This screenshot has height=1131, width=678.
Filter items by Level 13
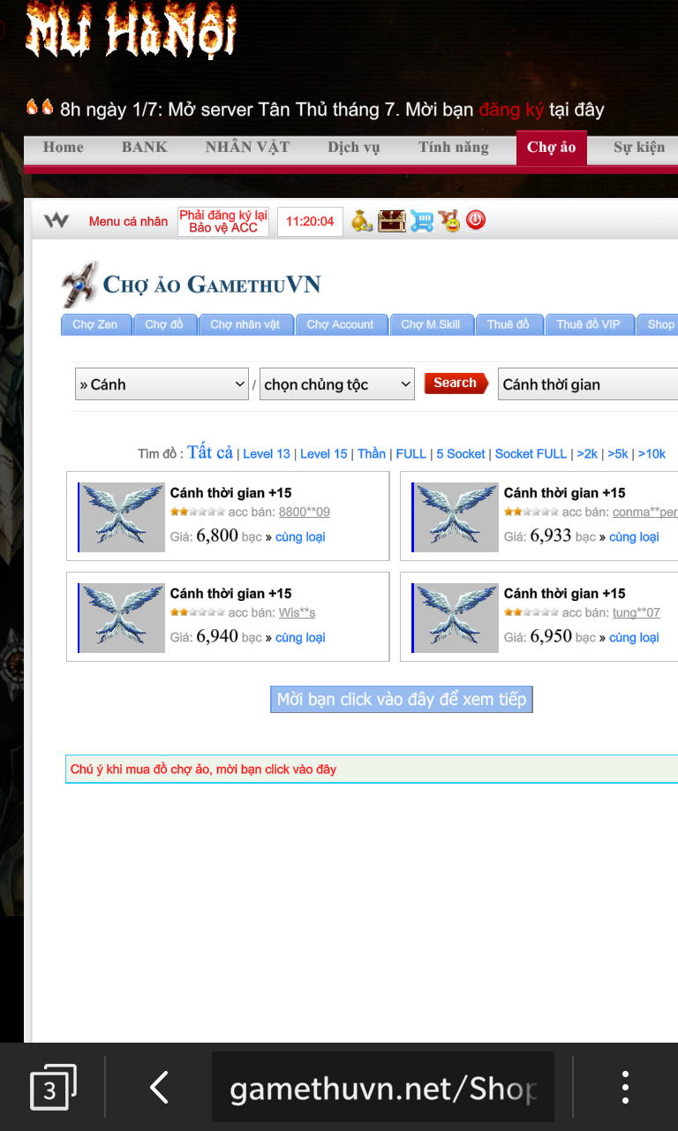267,454
